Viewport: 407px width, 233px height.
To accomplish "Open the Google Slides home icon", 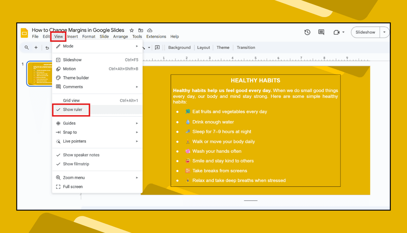I will [24, 33].
